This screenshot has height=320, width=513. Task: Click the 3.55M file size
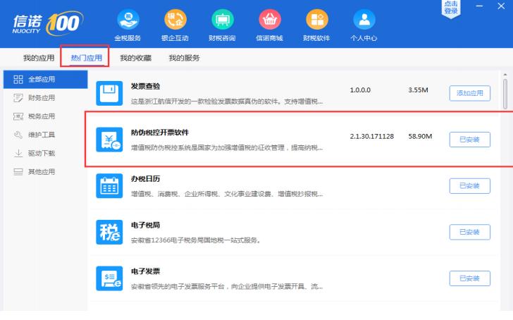(418, 90)
